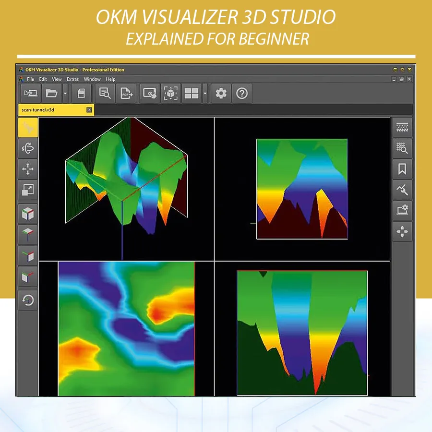The image size is (432, 432).
Task: Close the scan-tunnel.v3d tab
Action: (89, 110)
